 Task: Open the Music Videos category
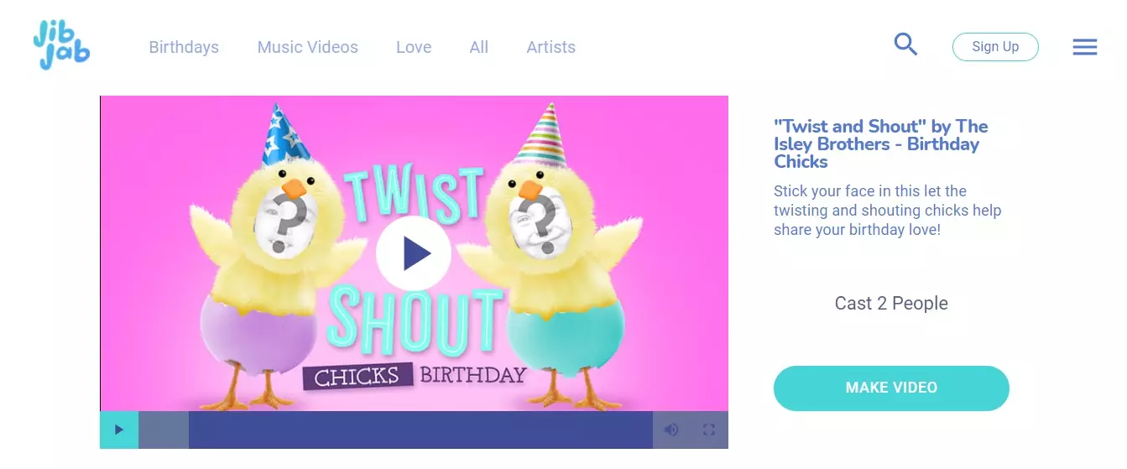(308, 47)
